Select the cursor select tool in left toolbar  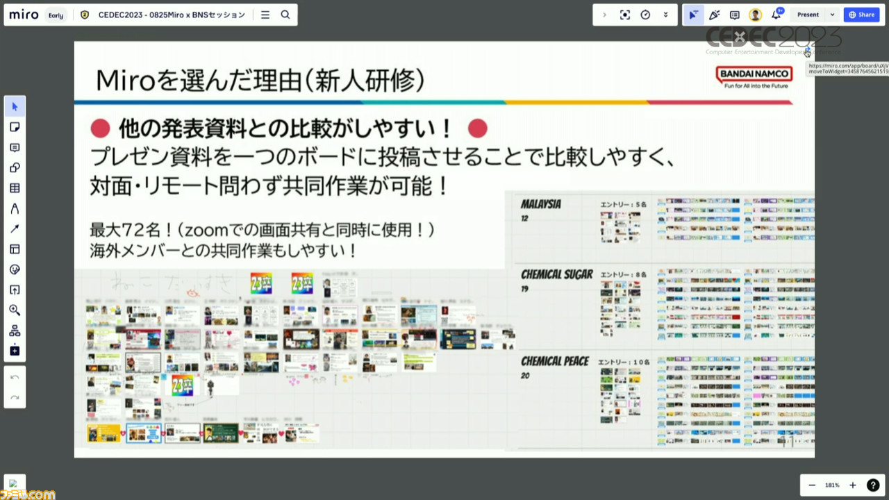tap(15, 107)
